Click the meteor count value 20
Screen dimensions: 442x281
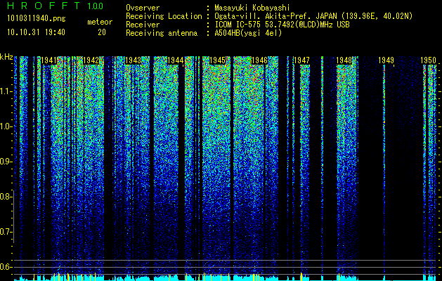tap(102, 32)
